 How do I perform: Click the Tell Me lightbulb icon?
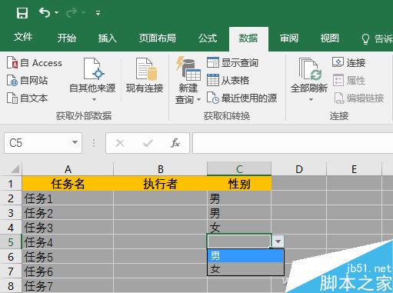click(x=365, y=39)
